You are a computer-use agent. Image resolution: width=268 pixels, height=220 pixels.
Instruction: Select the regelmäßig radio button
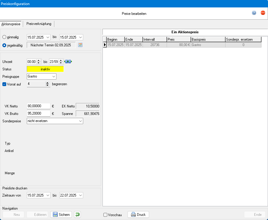(4, 45)
